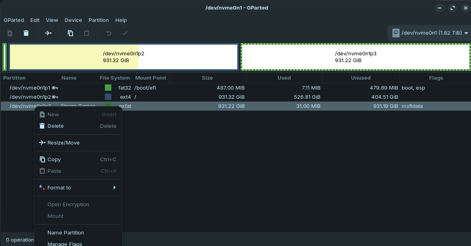Viewport: 471px width, 246px height.
Task: Click the Undo last operation icon
Action: click(x=108, y=33)
